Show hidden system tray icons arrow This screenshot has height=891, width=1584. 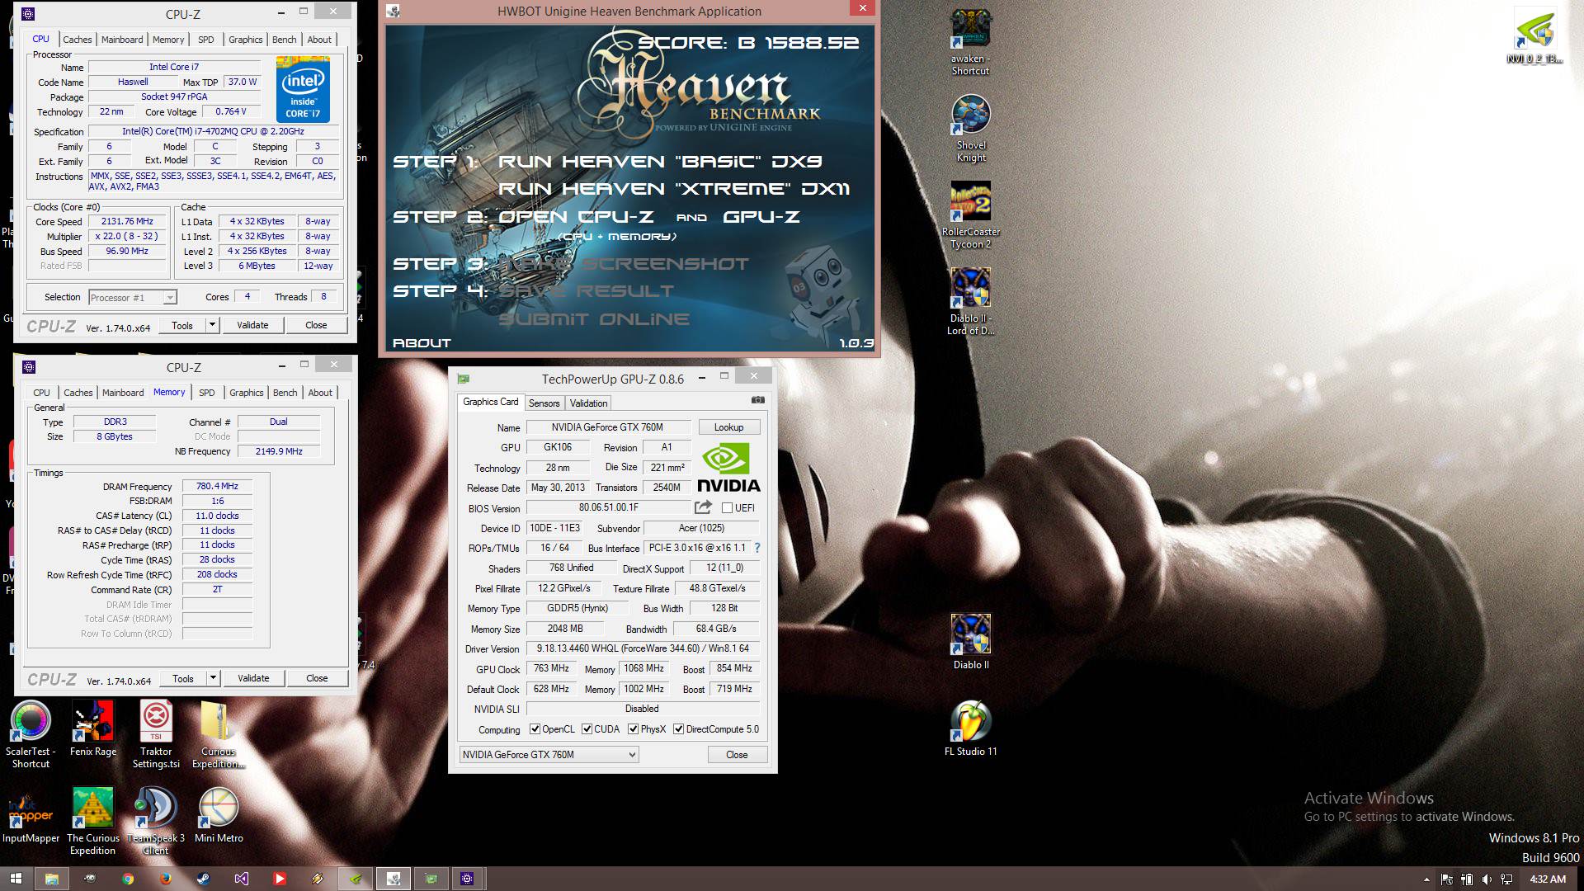click(x=1426, y=879)
